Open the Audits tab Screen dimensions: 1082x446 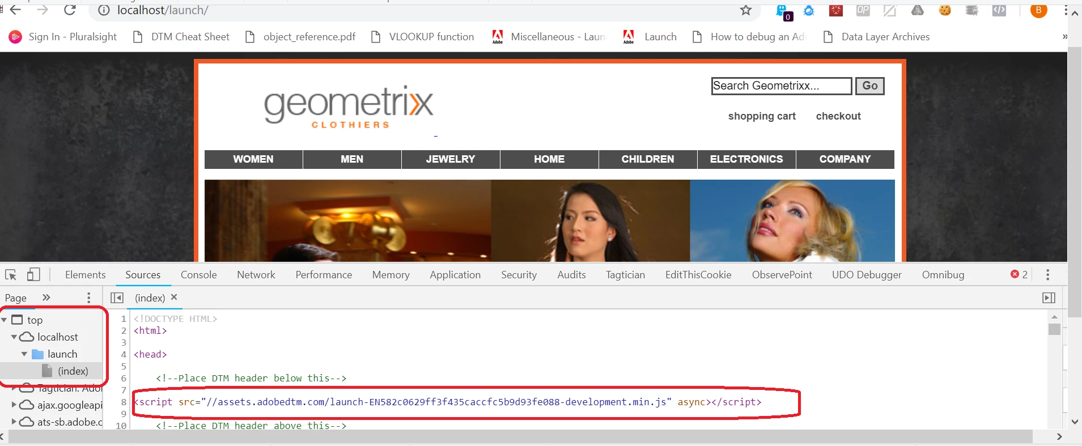pyautogui.click(x=571, y=275)
